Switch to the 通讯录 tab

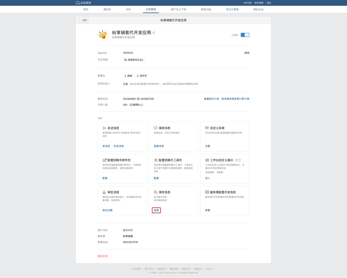point(107,9)
